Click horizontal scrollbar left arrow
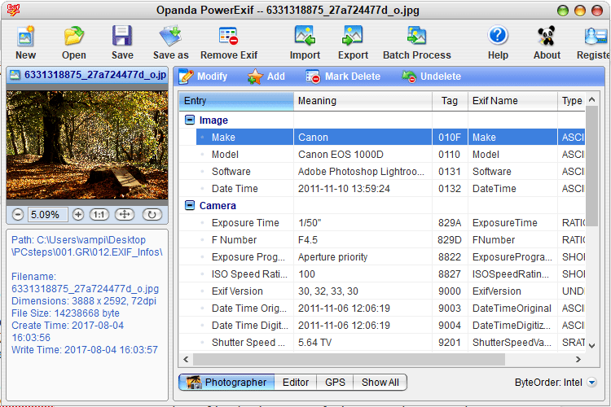This screenshot has width=611, height=407. [x=186, y=360]
